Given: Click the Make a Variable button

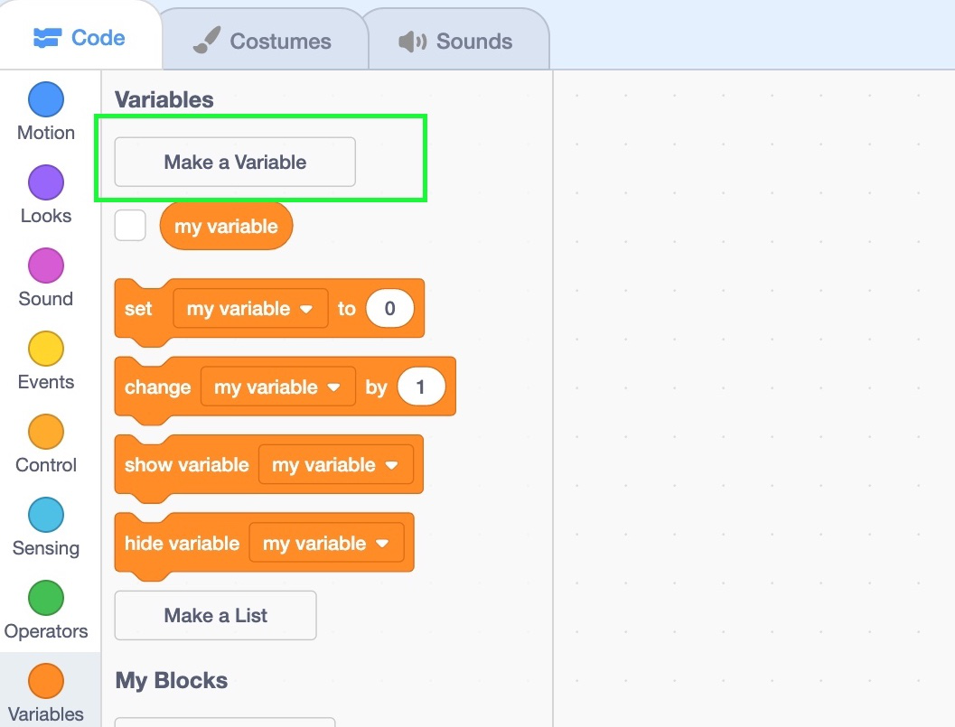Looking at the screenshot, I should tap(235, 163).
